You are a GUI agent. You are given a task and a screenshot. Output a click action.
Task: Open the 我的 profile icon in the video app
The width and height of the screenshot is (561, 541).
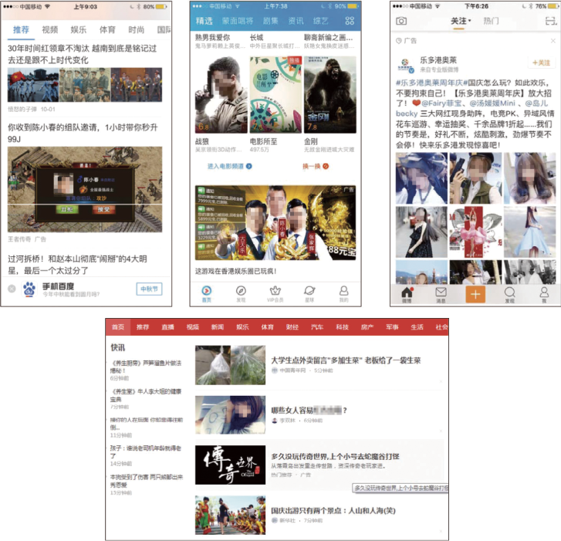click(x=344, y=294)
